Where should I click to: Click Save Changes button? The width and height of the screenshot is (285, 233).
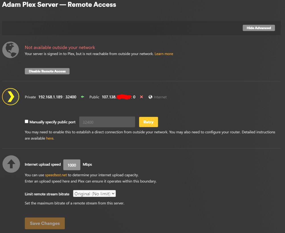pos(45,223)
